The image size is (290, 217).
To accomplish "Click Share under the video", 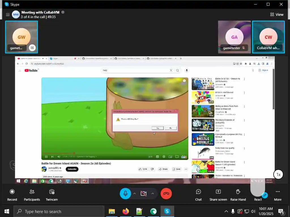I will point(163,169).
